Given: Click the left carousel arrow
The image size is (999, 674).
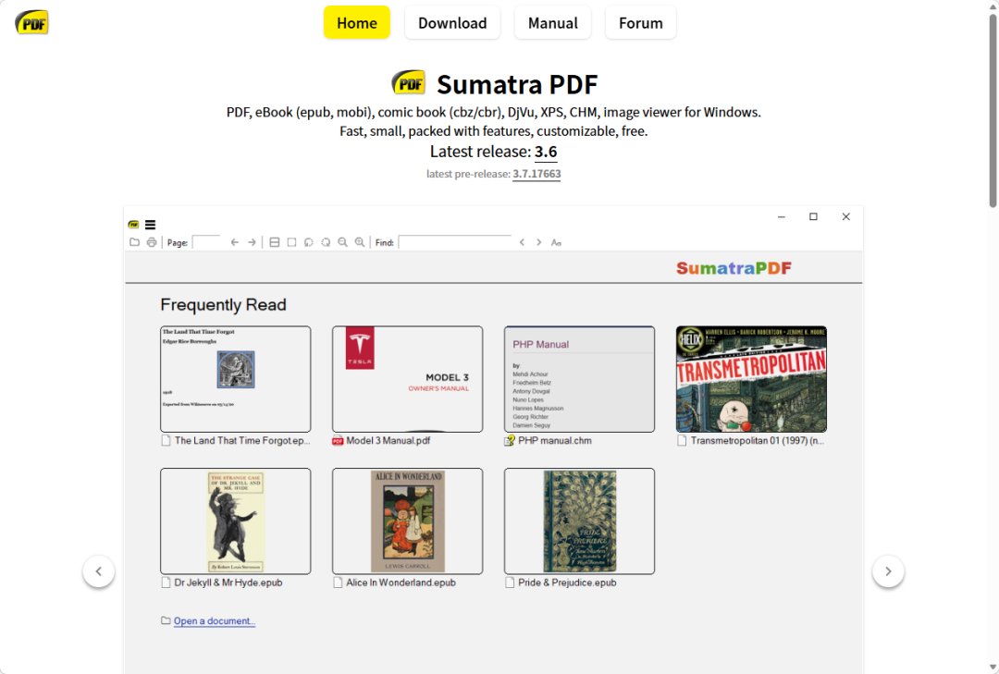Looking at the screenshot, I should [x=99, y=571].
